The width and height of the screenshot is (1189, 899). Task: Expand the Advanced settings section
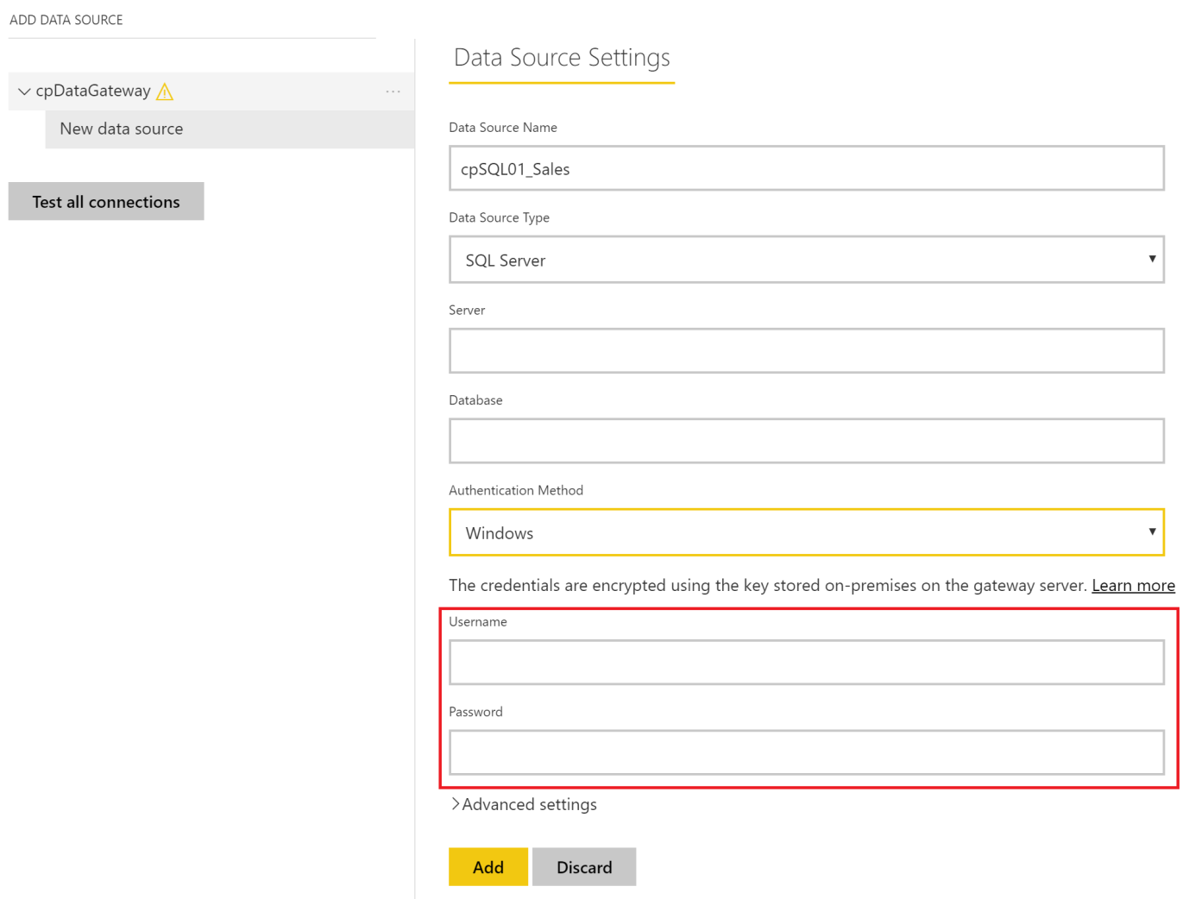(x=524, y=804)
